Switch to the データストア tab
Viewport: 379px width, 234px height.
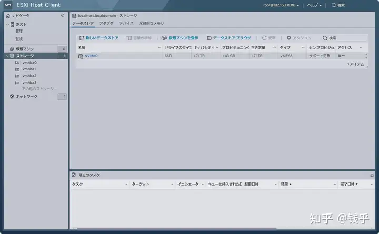[x=83, y=24]
